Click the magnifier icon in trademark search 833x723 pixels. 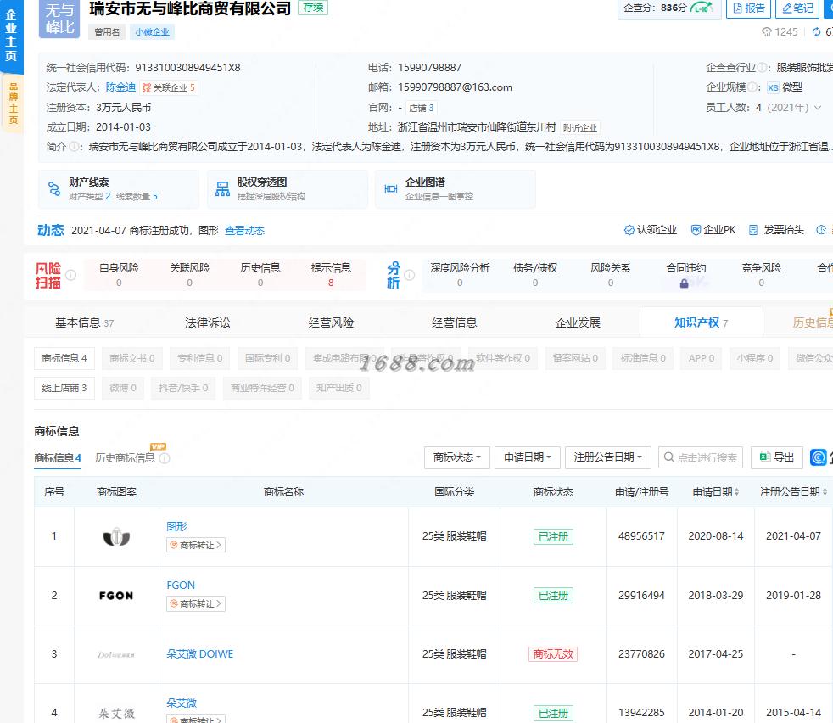pos(669,457)
